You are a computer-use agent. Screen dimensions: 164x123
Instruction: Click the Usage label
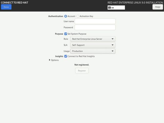tap(67, 51)
